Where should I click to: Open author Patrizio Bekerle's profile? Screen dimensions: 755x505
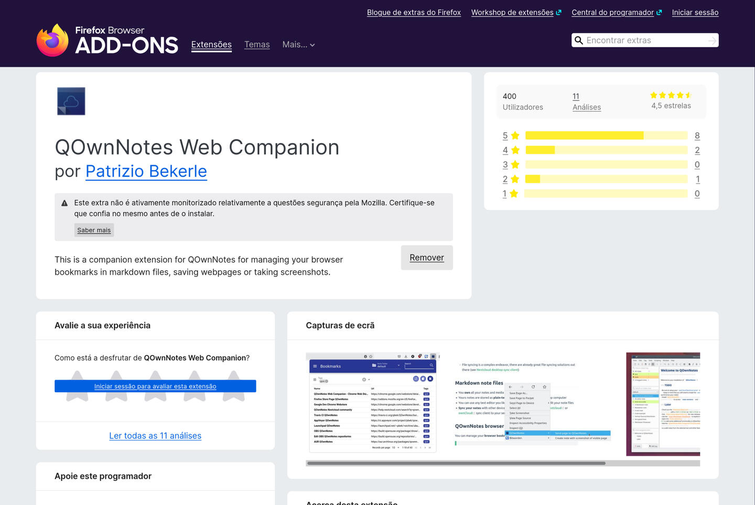[x=146, y=171]
